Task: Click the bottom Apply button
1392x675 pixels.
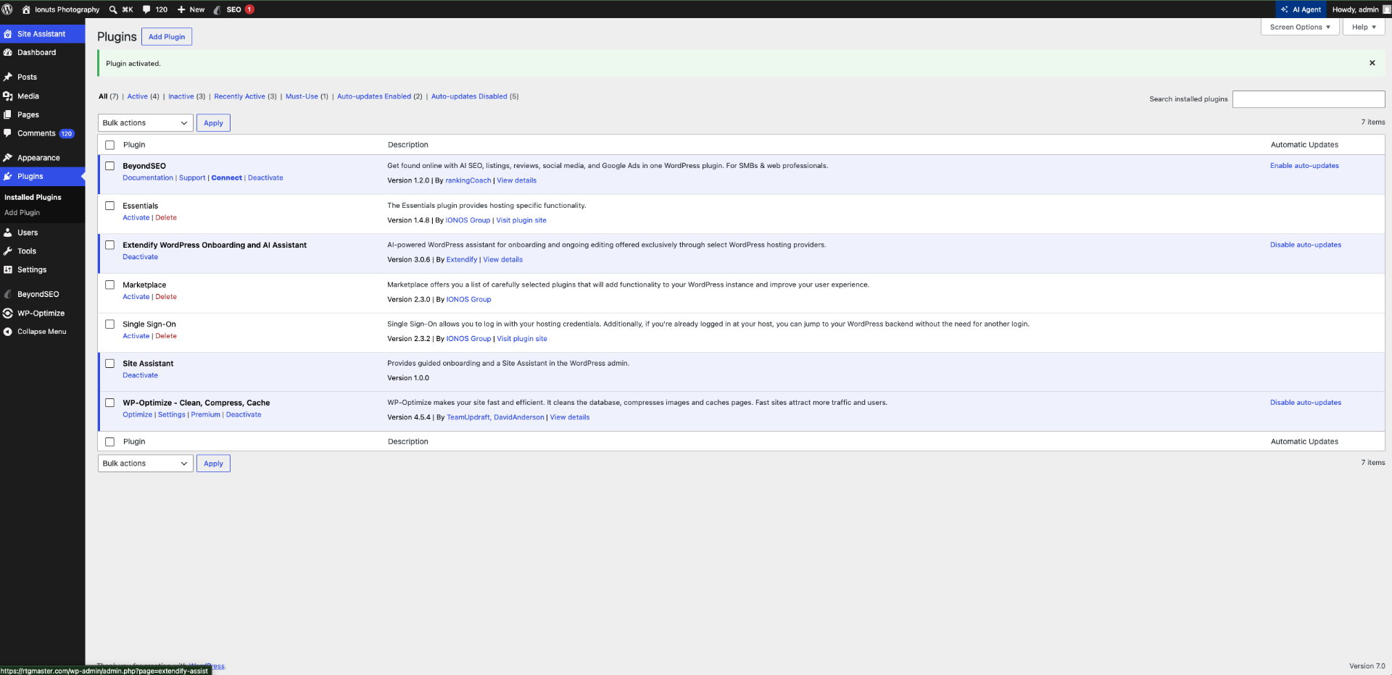Action: click(x=213, y=464)
